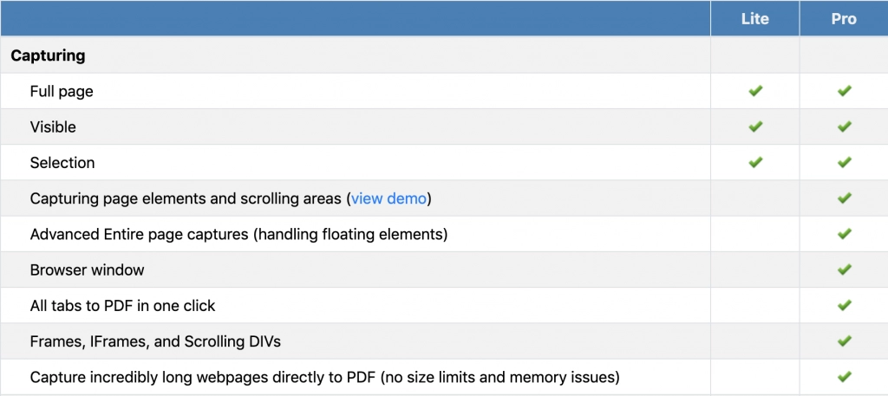Click the Browser window feature label

click(x=85, y=269)
